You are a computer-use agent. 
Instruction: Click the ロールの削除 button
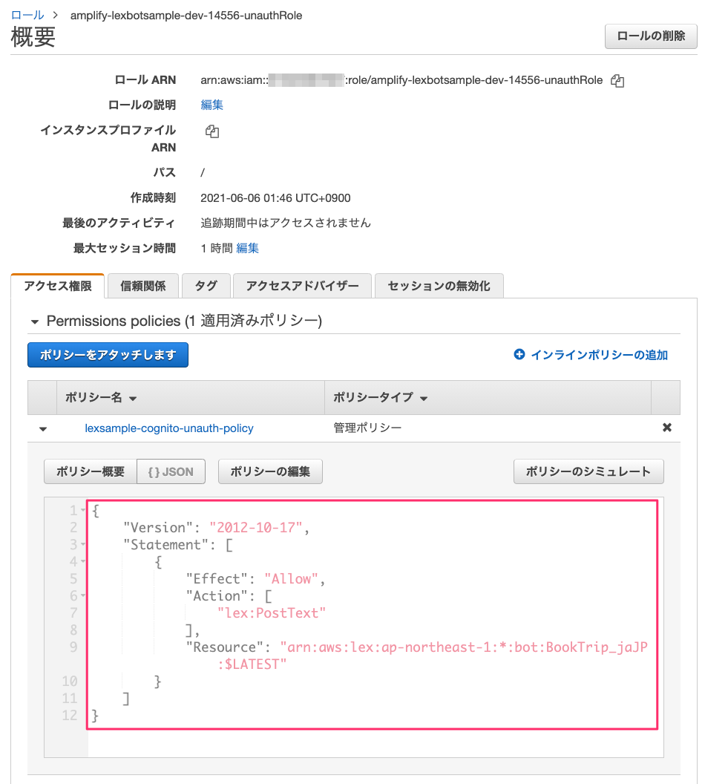[651, 36]
